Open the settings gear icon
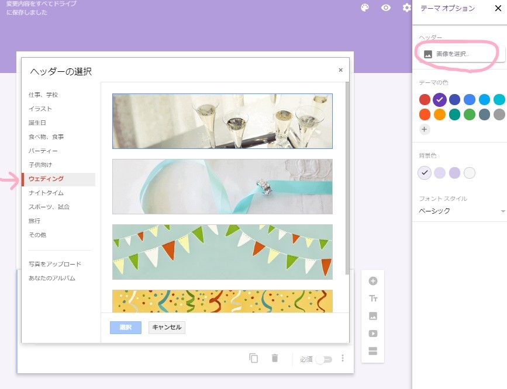The height and width of the screenshot is (389, 507). (406, 8)
